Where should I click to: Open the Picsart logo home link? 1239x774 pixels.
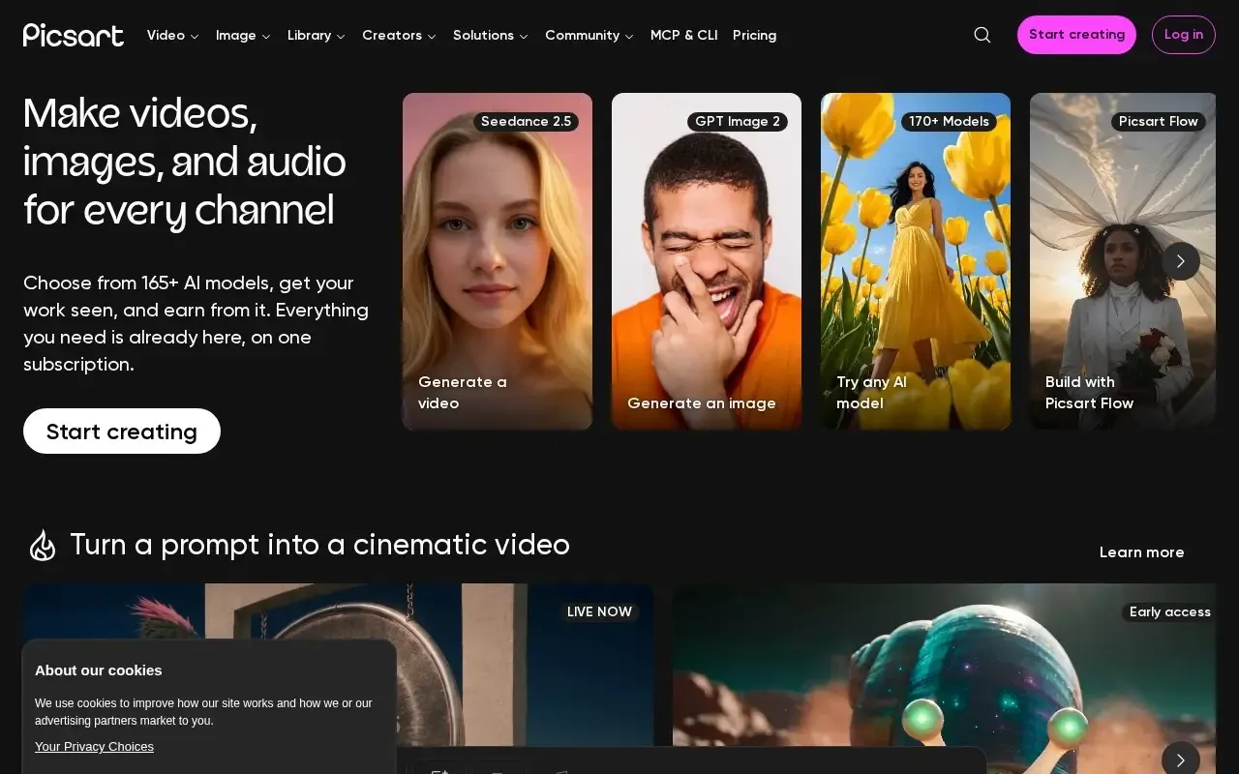point(74,35)
